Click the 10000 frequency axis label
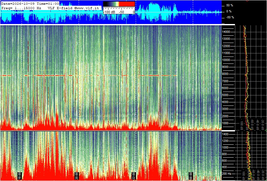 [x=226, y=60]
